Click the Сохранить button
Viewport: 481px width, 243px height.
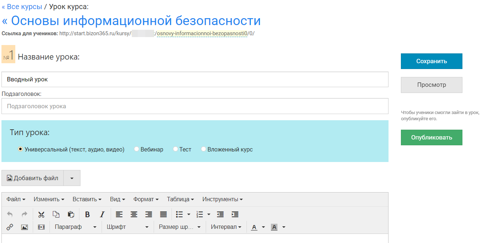(x=431, y=61)
